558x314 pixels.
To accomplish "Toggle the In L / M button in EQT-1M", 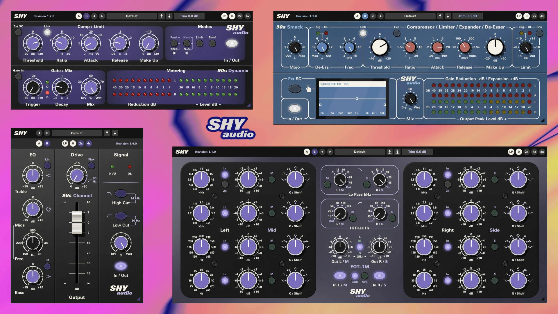I will pyautogui.click(x=340, y=275).
